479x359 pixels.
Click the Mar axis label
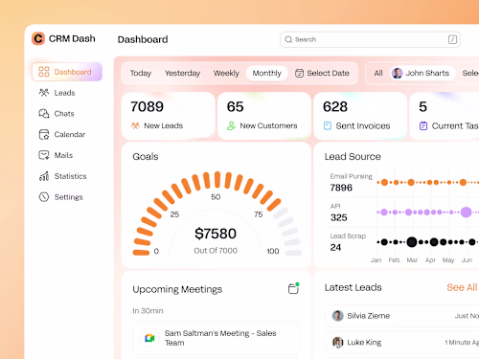point(412,260)
